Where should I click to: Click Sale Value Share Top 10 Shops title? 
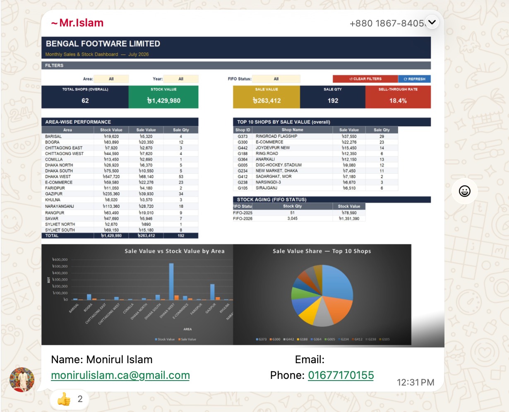click(322, 251)
